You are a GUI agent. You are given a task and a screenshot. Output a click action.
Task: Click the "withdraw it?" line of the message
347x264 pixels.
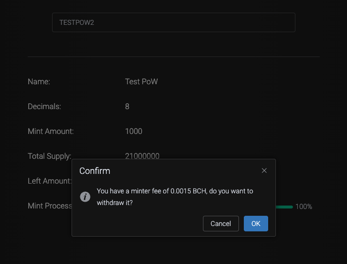[x=115, y=203]
